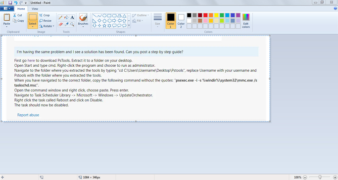Choose the Five-point star shape

pyautogui.click(x=104, y=25)
